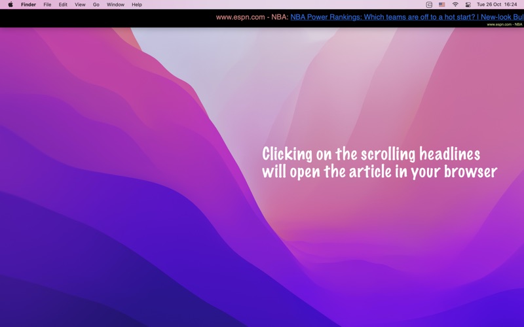Open the Help menu
The height and width of the screenshot is (327, 524).
(x=137, y=5)
